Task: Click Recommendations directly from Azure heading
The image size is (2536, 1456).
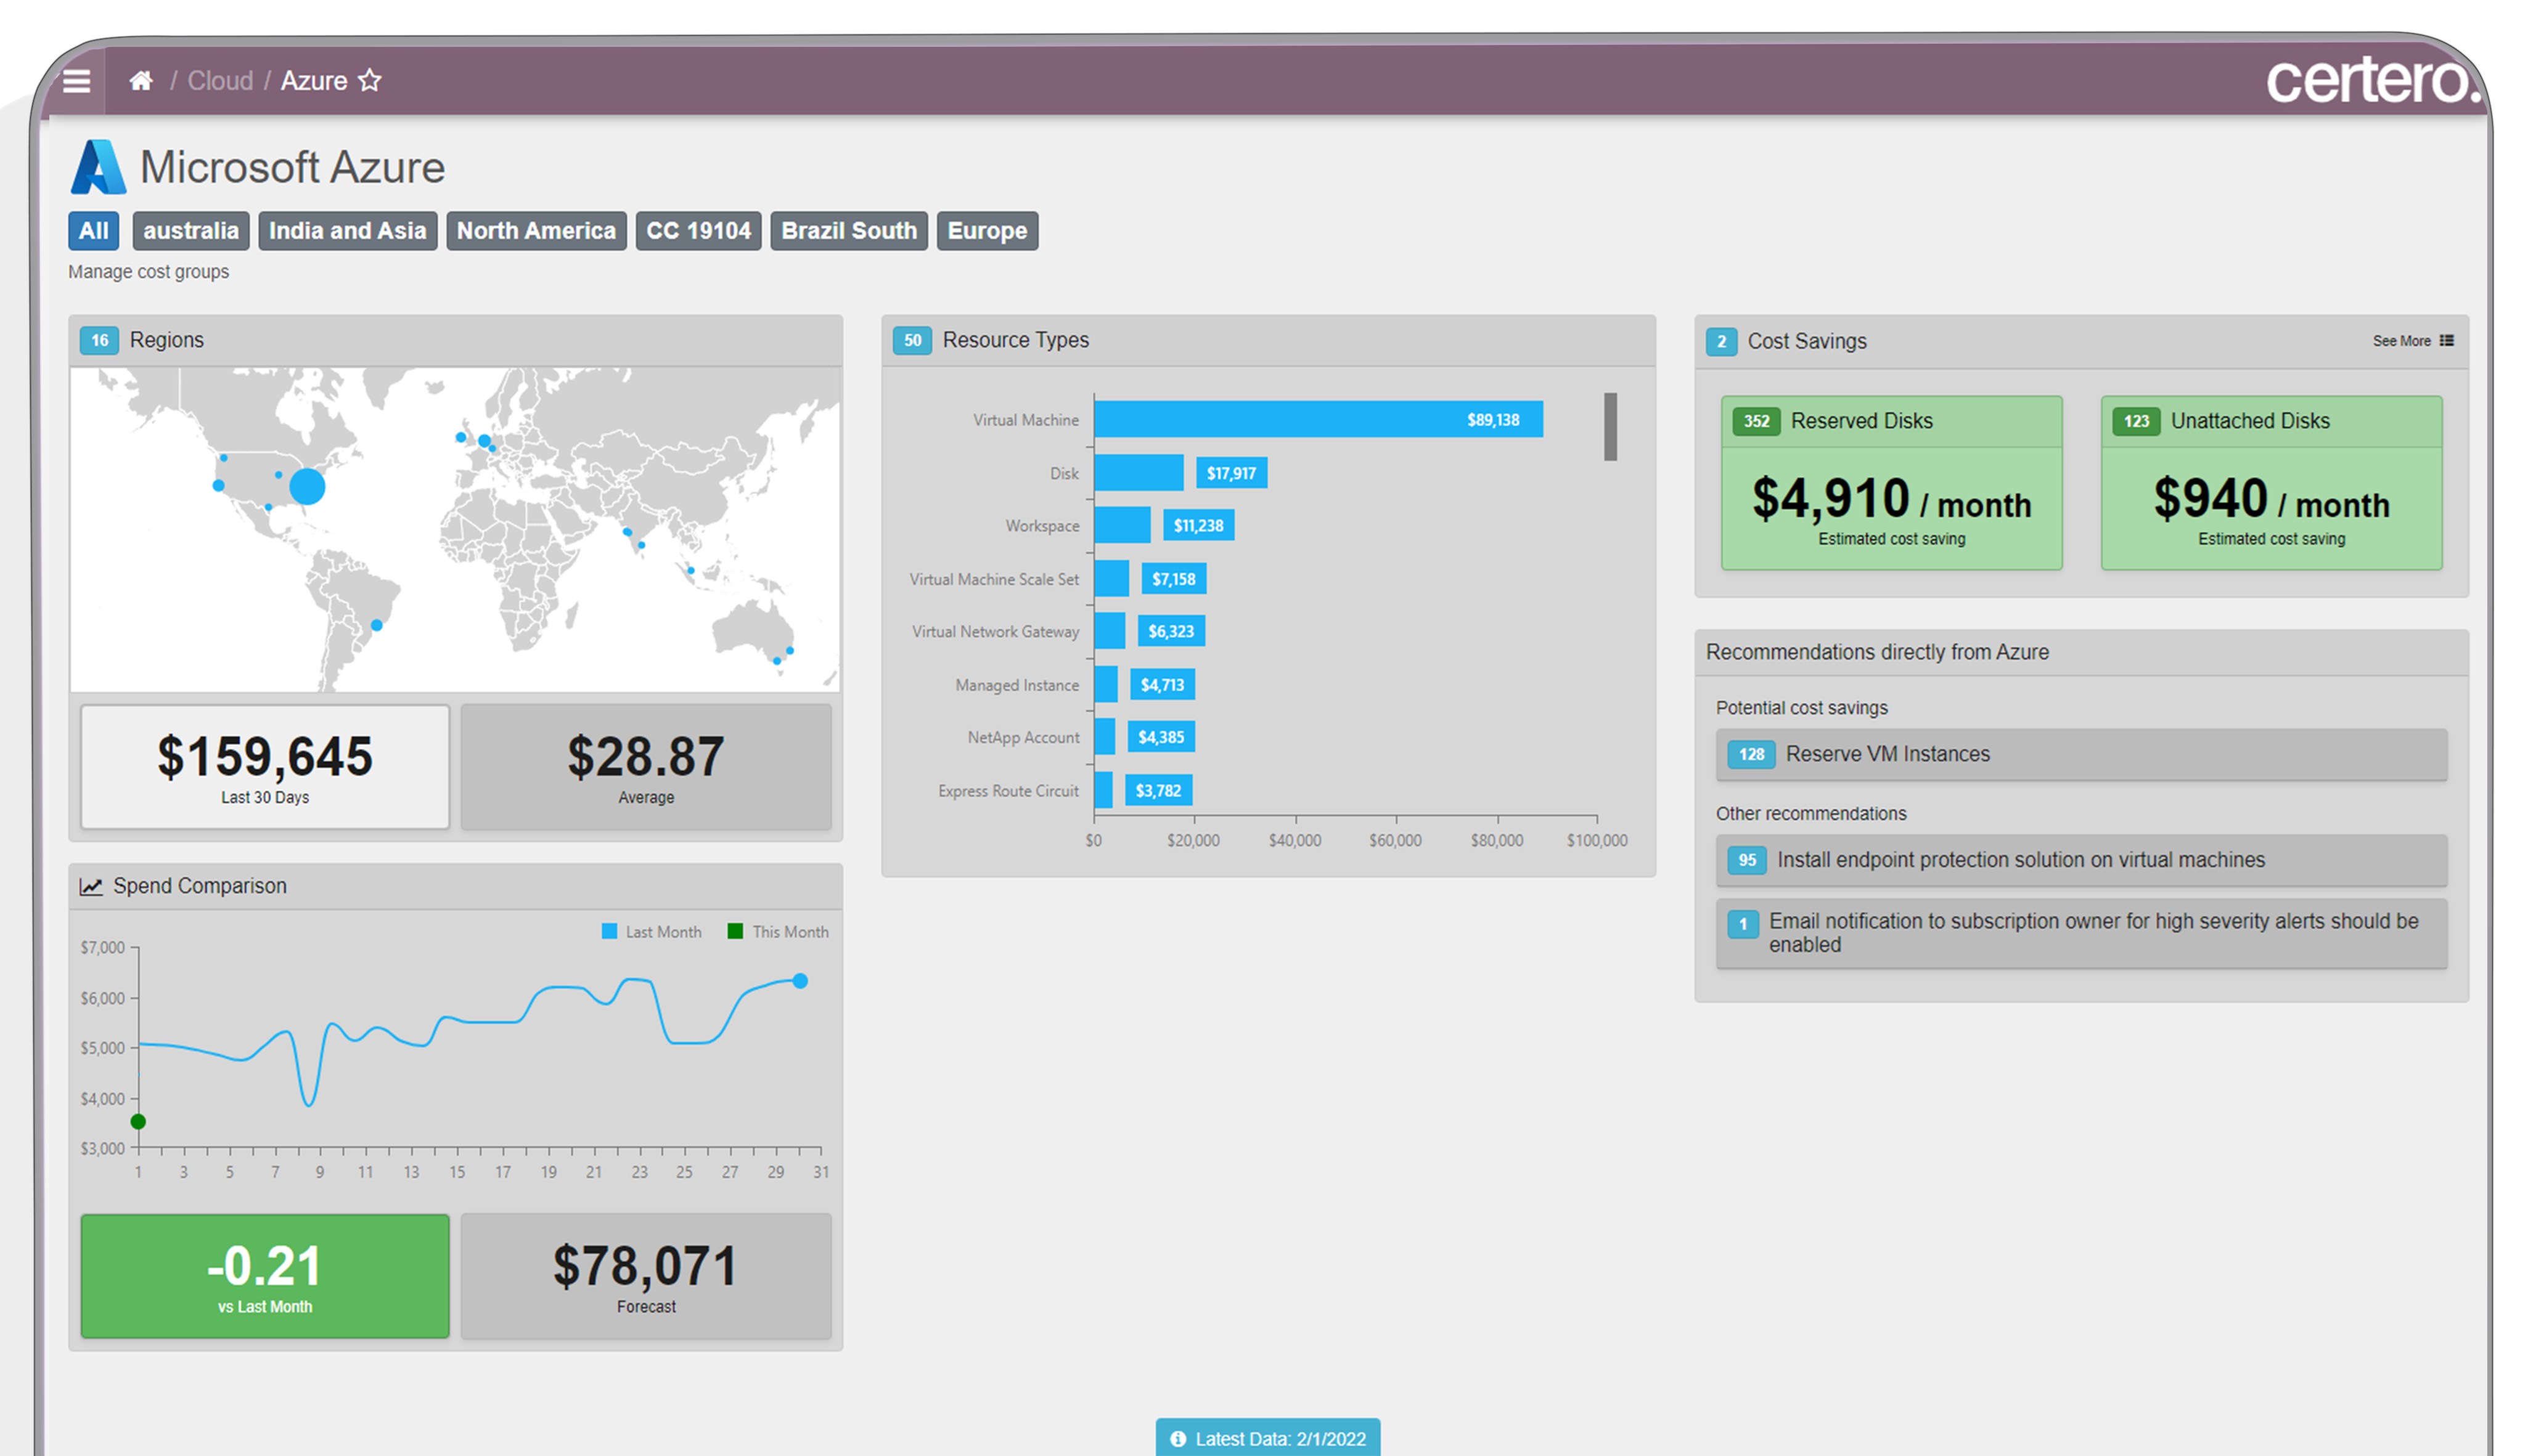Action: pos(1877,652)
